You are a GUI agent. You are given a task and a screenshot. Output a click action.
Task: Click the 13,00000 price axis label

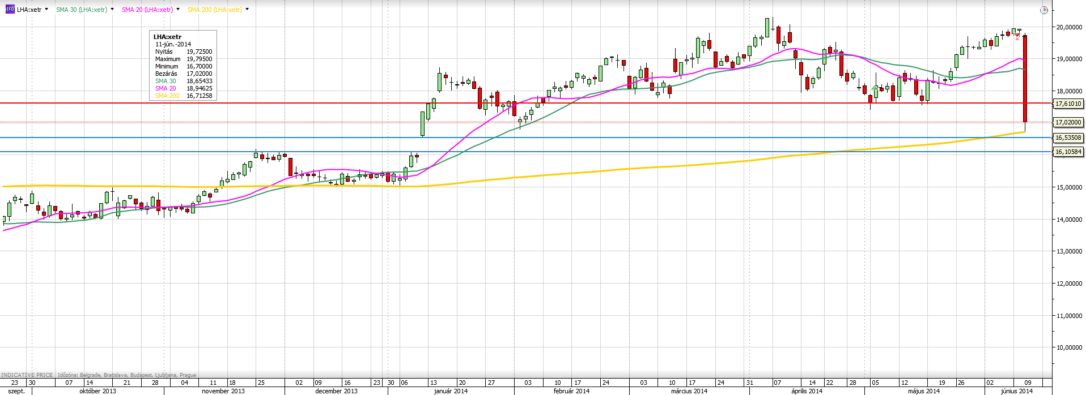click(1069, 251)
